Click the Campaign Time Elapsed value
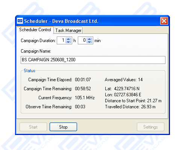 [83, 80]
